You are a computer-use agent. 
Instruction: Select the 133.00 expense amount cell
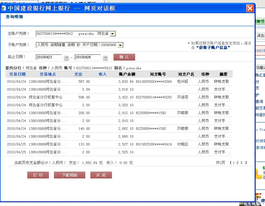tap(84, 144)
